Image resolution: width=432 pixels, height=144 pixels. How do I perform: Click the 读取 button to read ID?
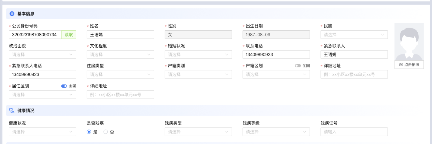[69, 35]
